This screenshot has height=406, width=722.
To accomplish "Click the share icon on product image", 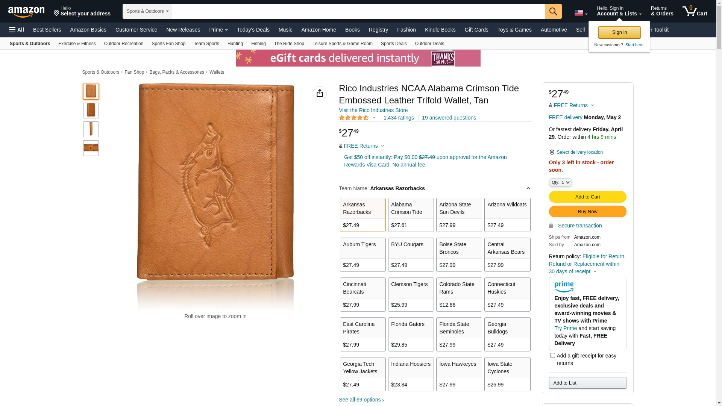I will [320, 93].
